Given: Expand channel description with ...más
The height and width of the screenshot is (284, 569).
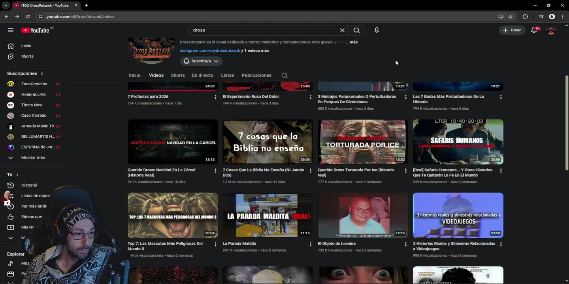Looking at the screenshot, I should tap(352, 42).
